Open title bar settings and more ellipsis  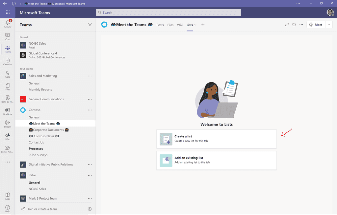pos(298,3)
